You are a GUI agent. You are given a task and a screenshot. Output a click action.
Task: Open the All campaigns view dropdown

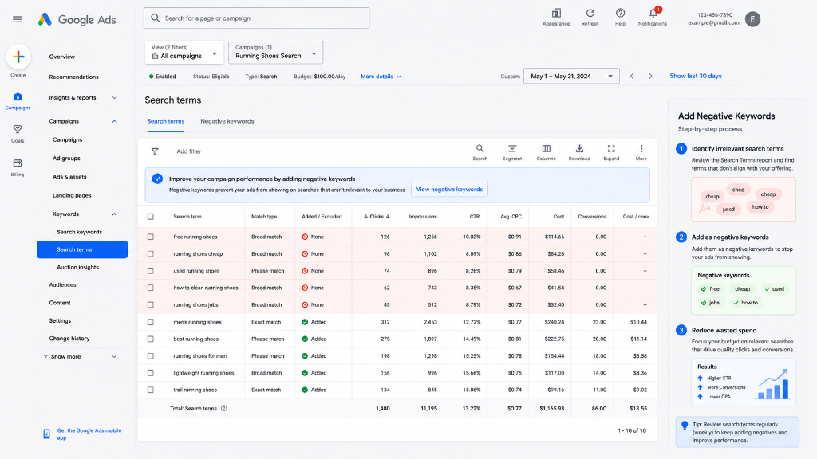tap(184, 52)
